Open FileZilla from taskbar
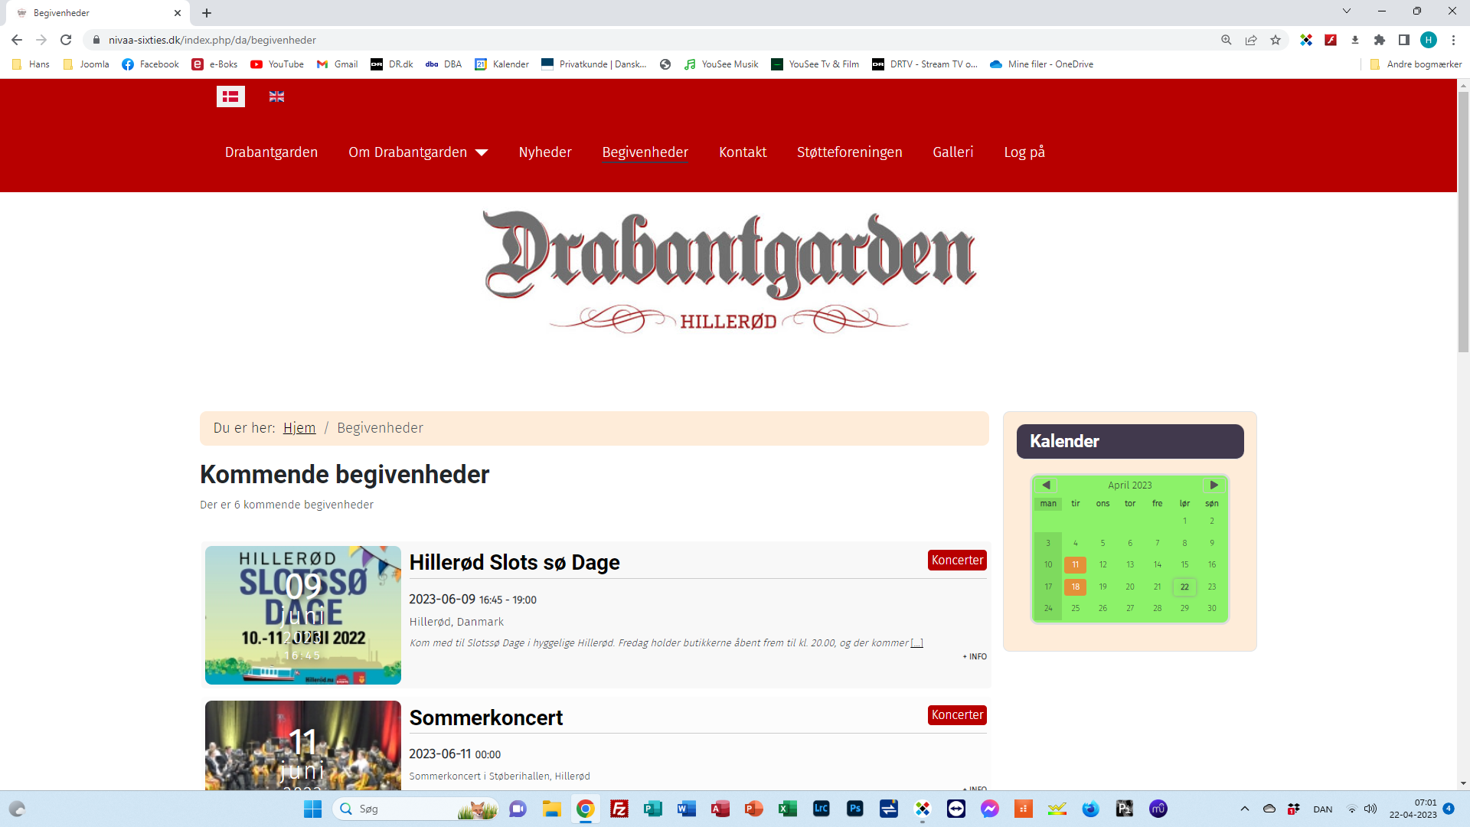Screen dimensions: 1470x827 pyautogui.click(x=619, y=809)
